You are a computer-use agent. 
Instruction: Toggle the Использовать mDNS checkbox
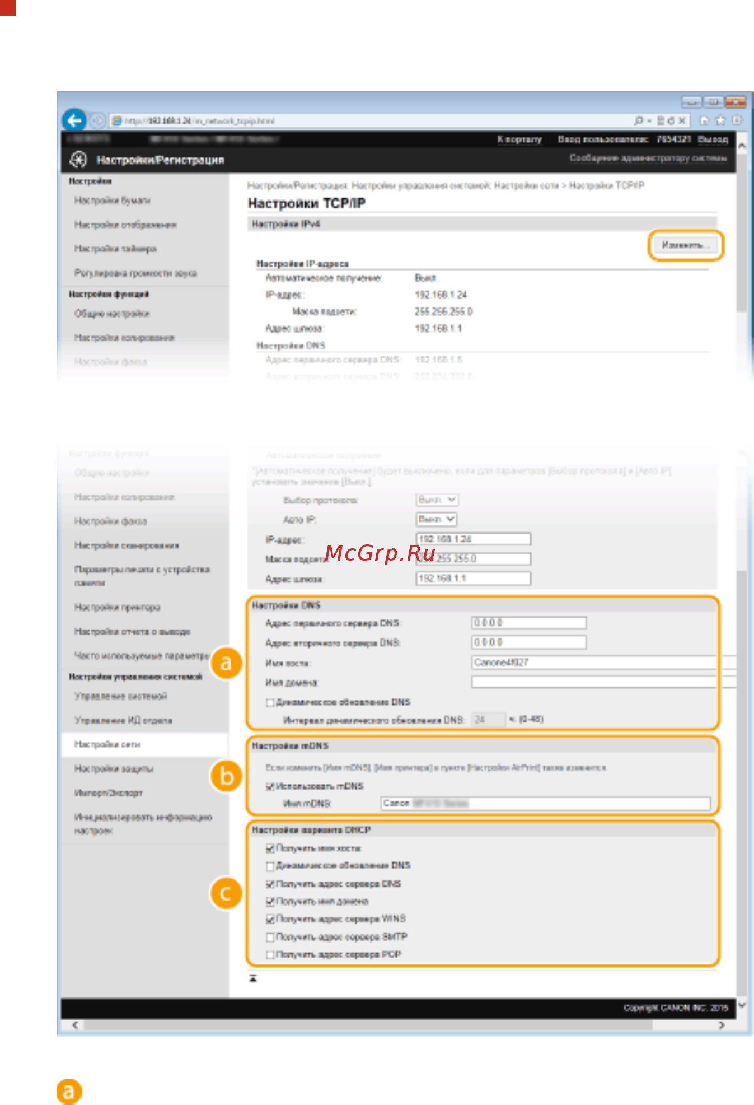[x=270, y=786]
